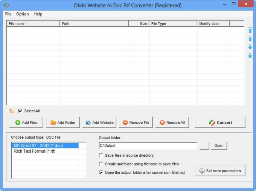Image resolution: width=256 pixels, height=194 pixels.
Task: Start conversion with the Convert button
Action: pos(220,122)
